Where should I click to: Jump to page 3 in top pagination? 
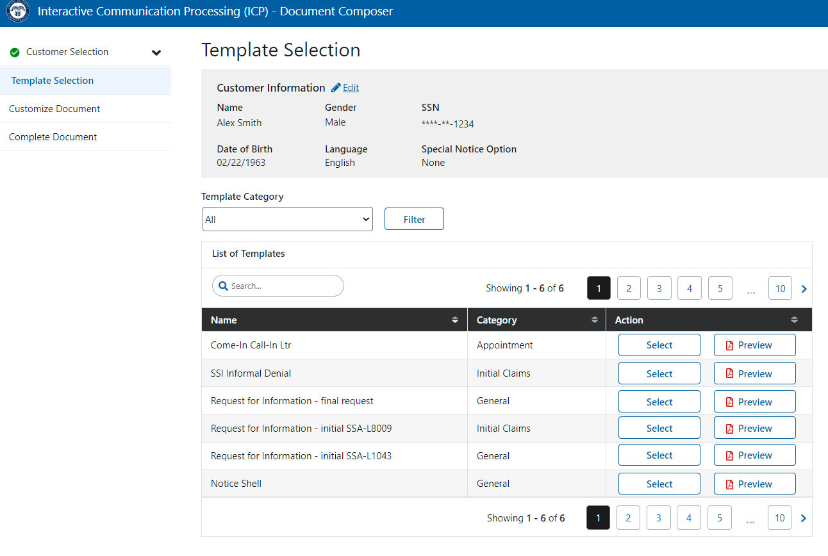659,288
